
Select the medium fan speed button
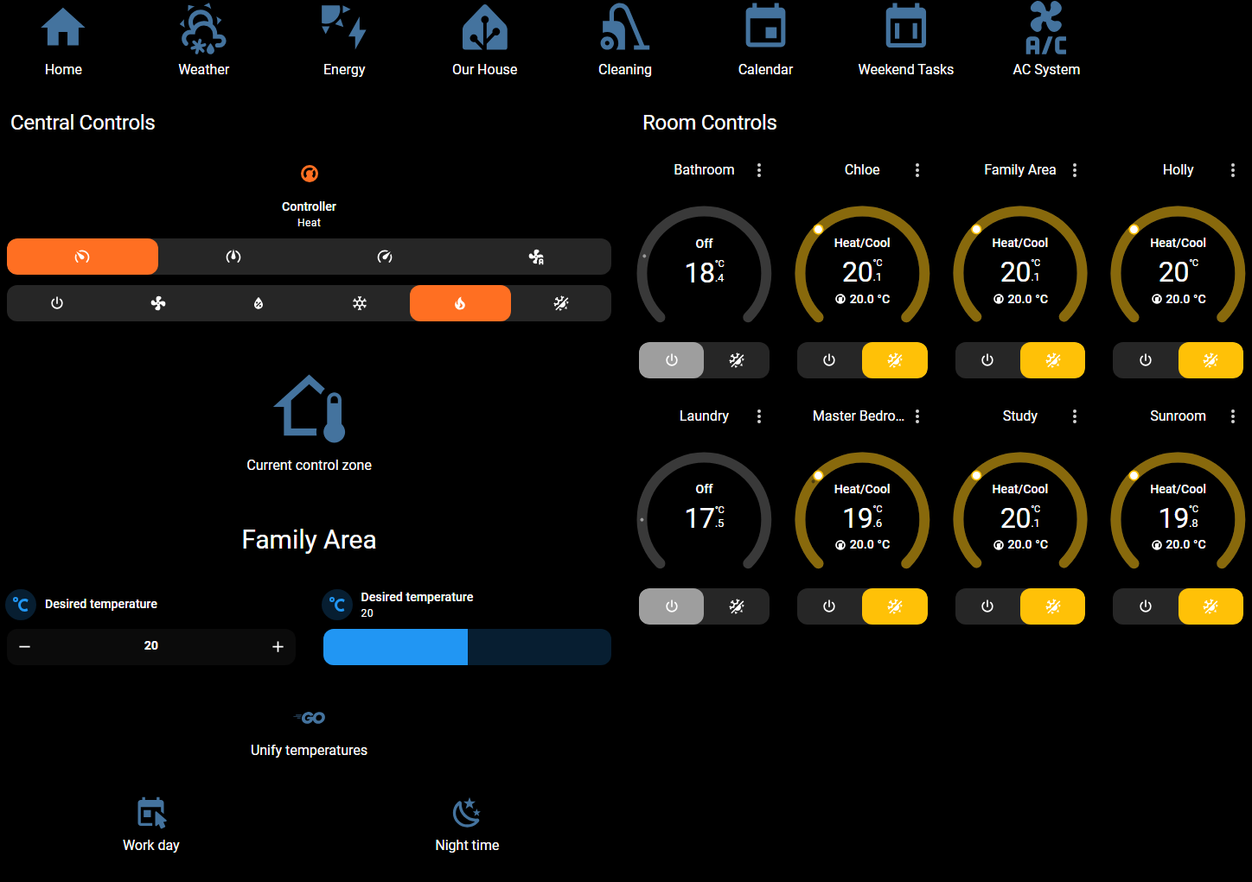[x=233, y=257]
